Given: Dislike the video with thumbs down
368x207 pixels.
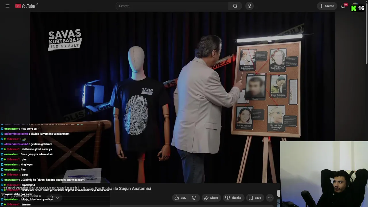Looking at the screenshot, I should pos(194,198).
